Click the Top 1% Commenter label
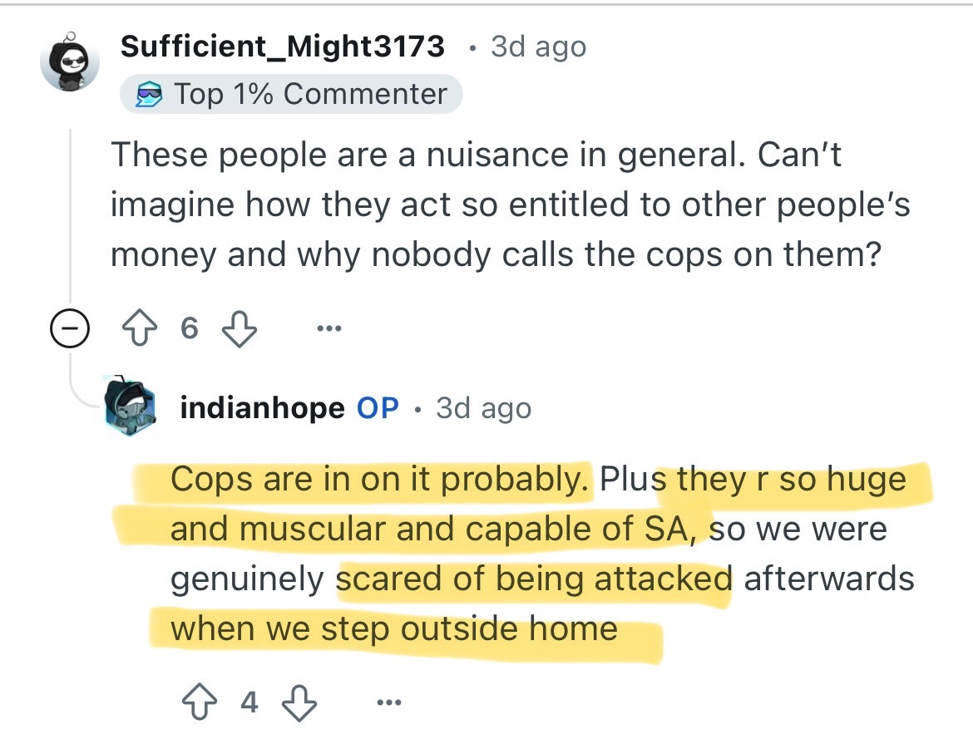The height and width of the screenshot is (749, 973). pyautogui.click(x=310, y=95)
